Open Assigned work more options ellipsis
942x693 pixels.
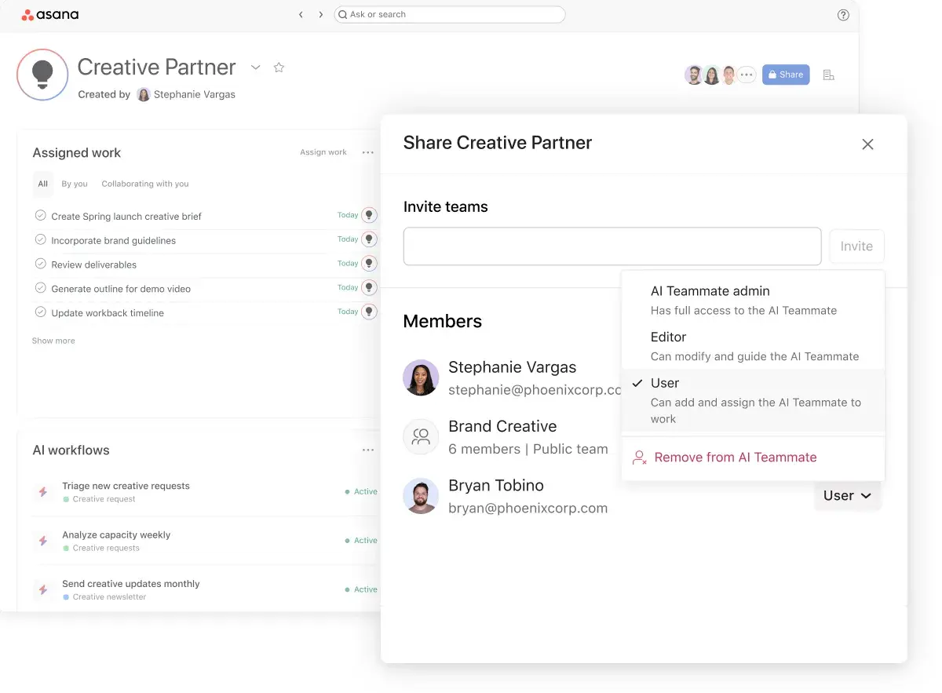coord(367,152)
